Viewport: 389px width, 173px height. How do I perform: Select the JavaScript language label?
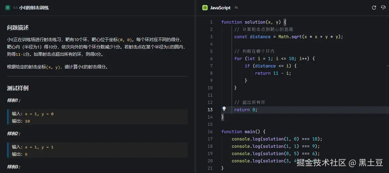click(220, 8)
